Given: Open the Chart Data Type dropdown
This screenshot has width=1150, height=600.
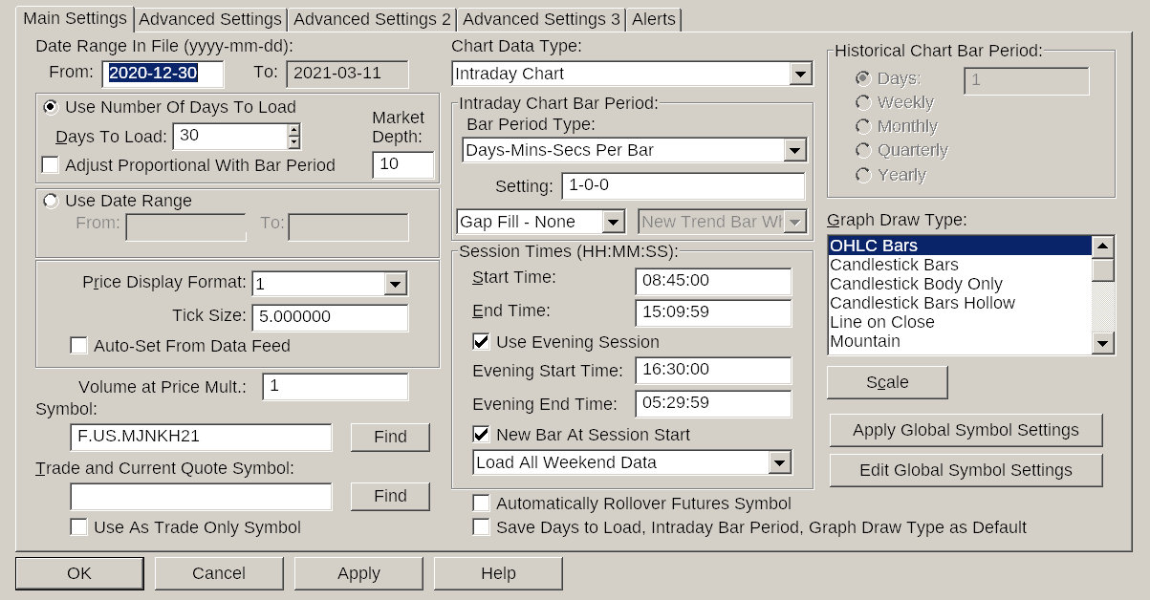Looking at the screenshot, I should 799,74.
